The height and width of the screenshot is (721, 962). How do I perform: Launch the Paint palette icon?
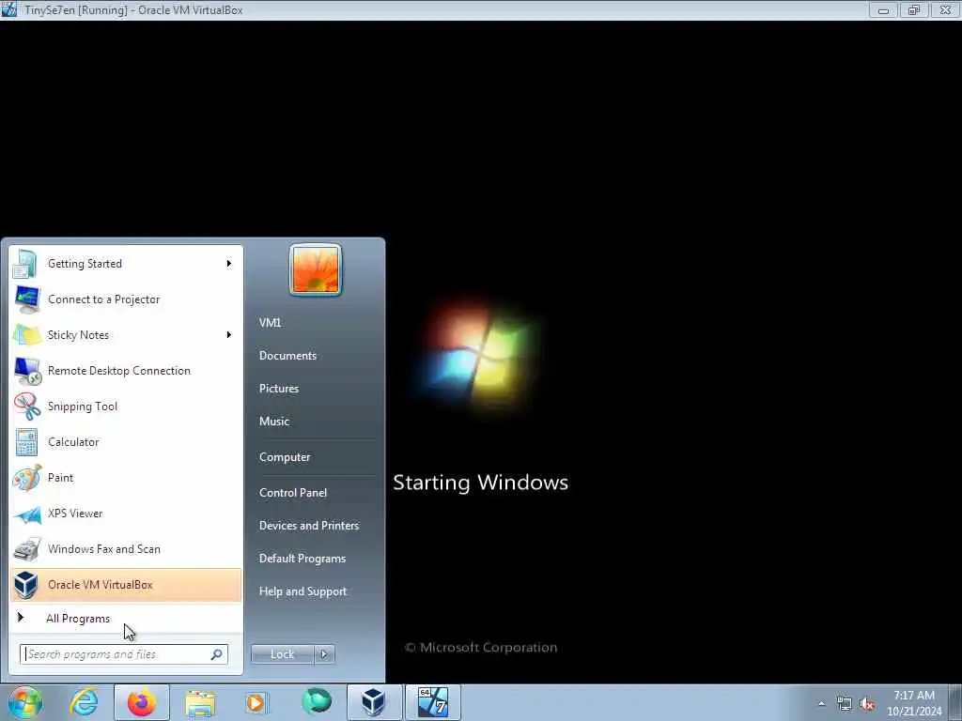coord(26,478)
